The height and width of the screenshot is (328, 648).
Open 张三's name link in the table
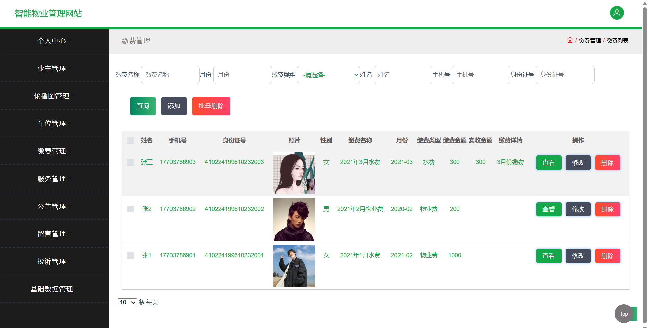coord(147,162)
